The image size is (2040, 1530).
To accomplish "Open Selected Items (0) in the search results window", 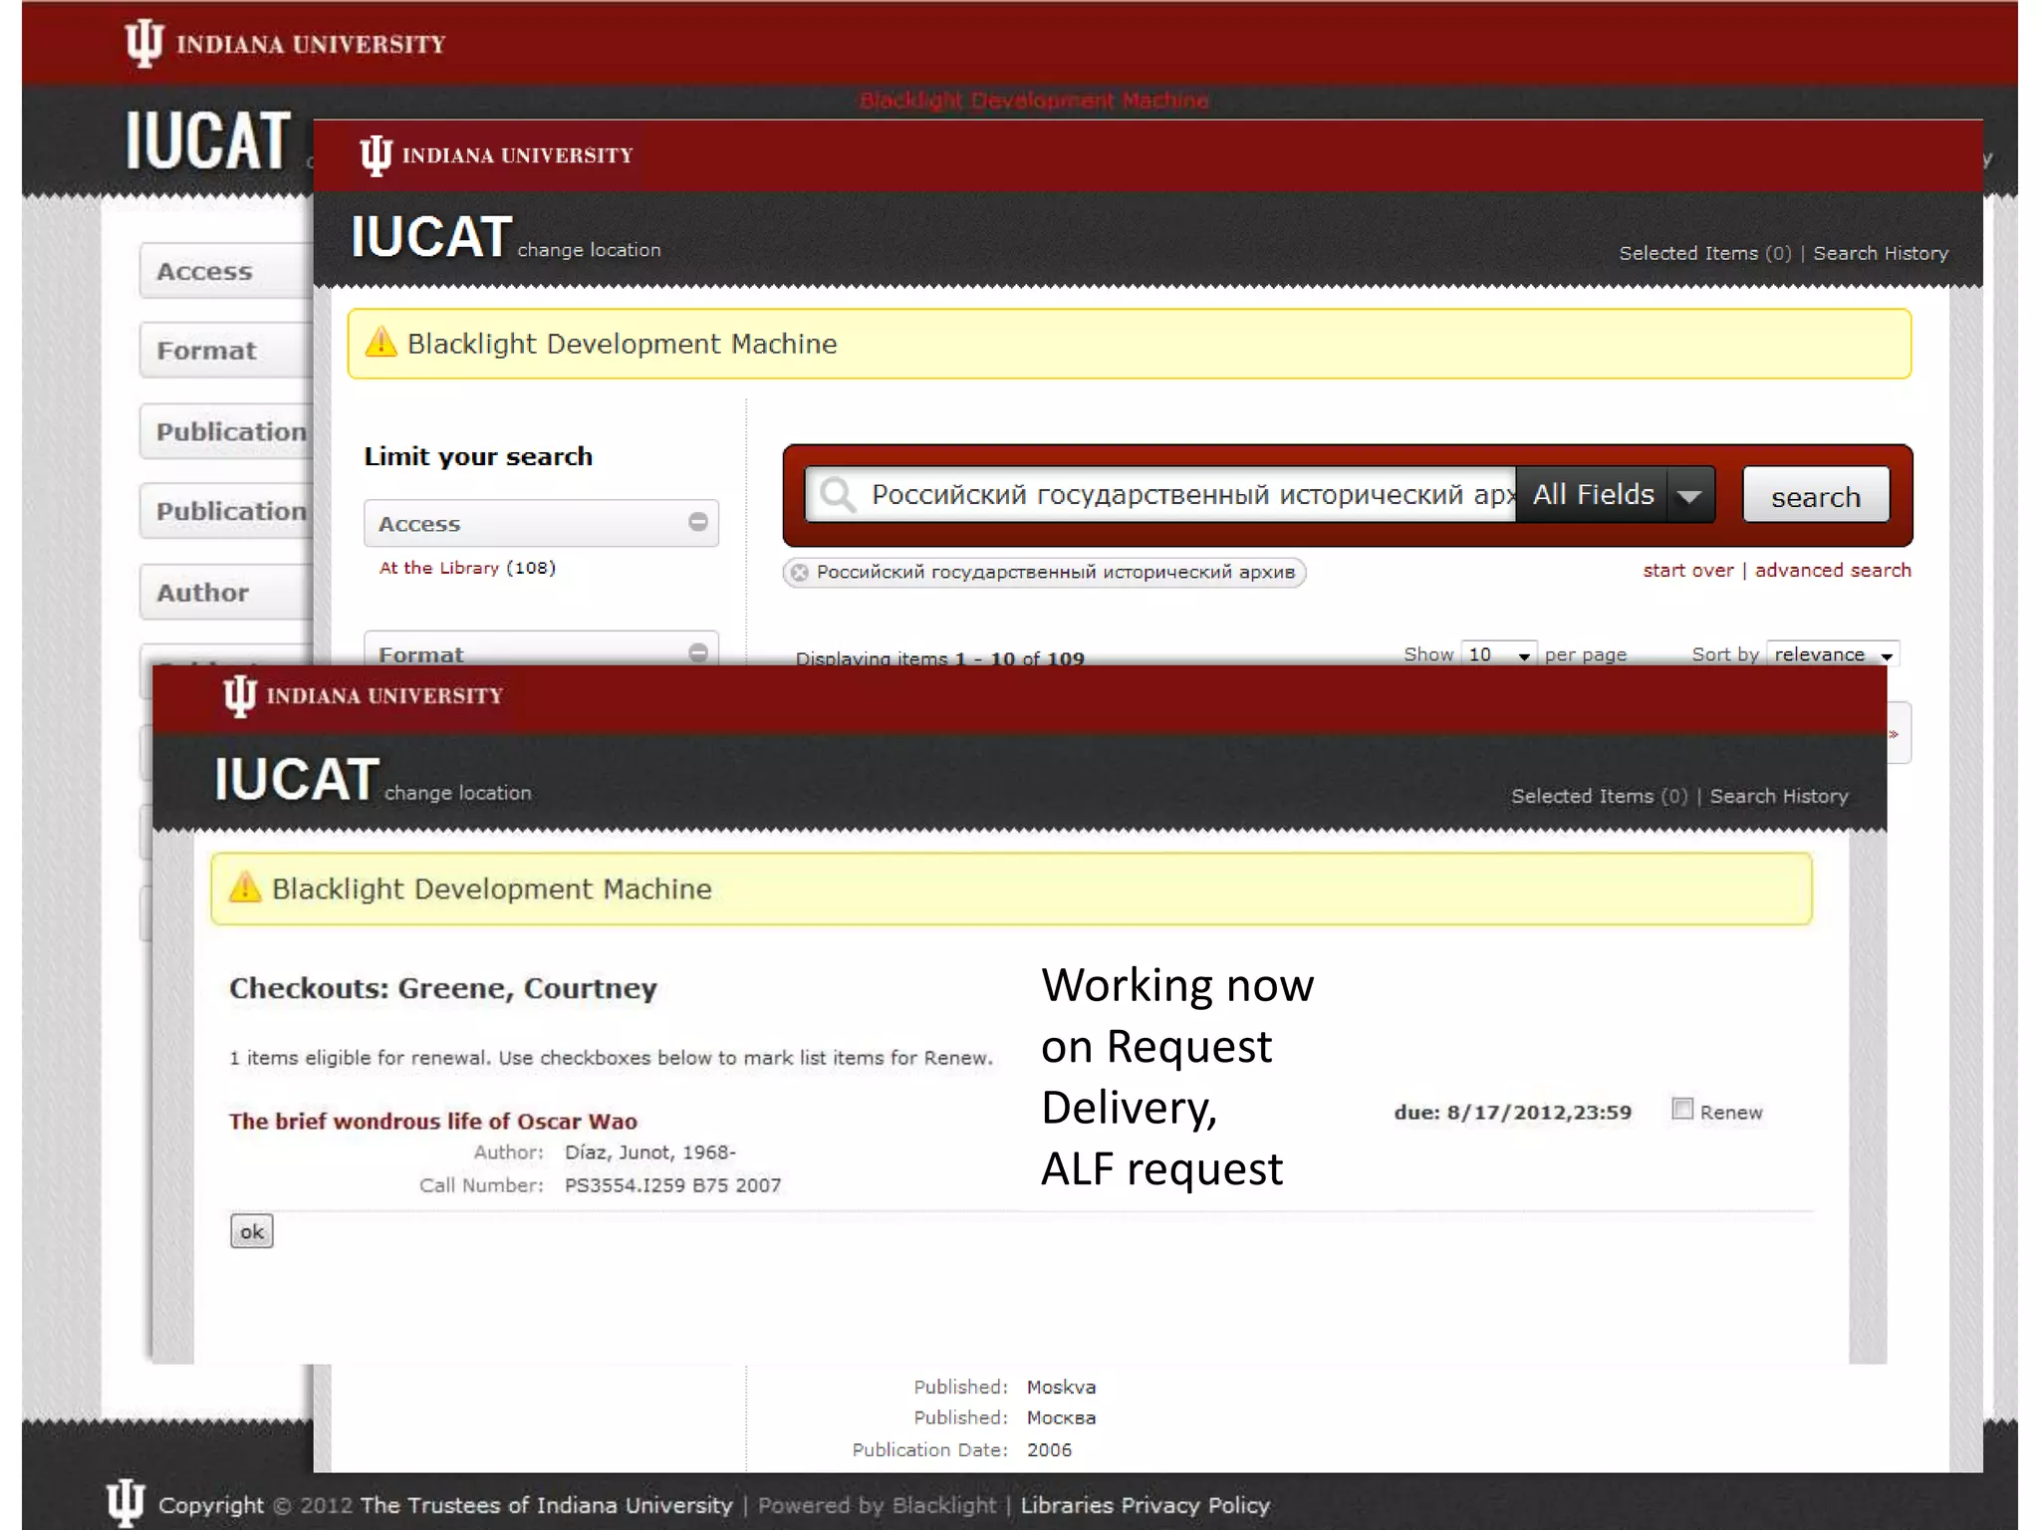I will [1705, 253].
